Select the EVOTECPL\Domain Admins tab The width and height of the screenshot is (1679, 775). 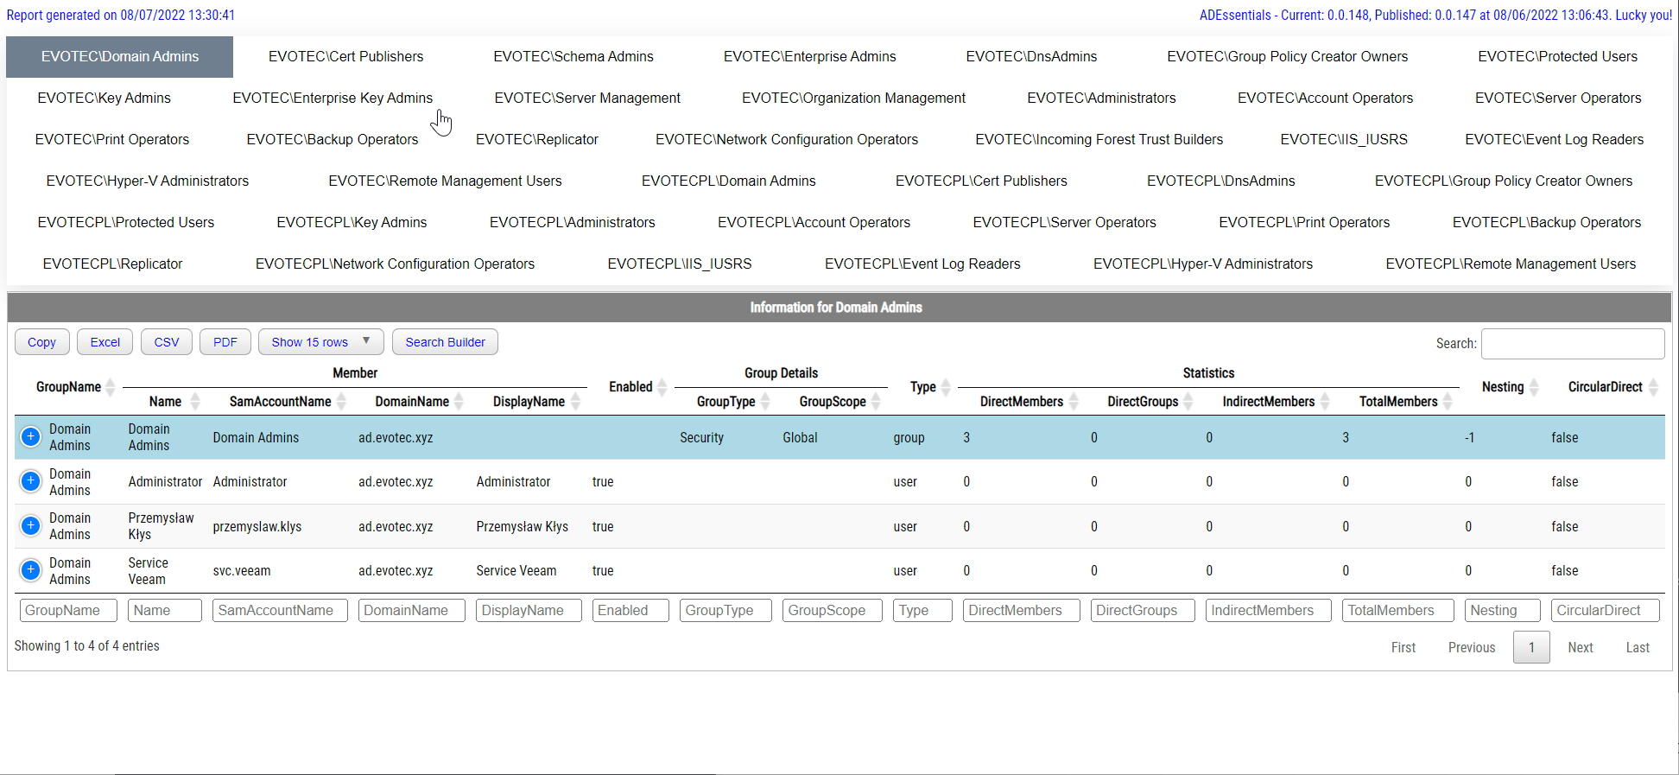(x=728, y=181)
